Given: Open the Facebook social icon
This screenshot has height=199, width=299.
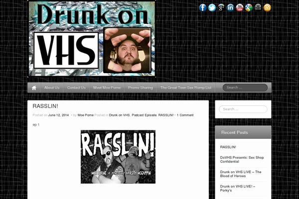Looking at the screenshot, I should 203,7.
